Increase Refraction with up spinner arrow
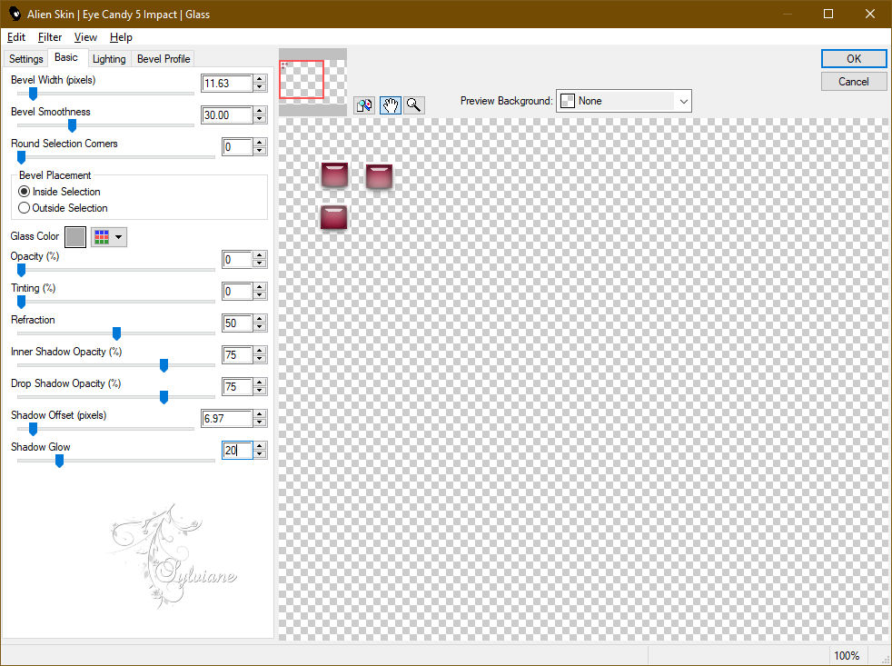Screen dimensions: 892x666 (x=260, y=319)
